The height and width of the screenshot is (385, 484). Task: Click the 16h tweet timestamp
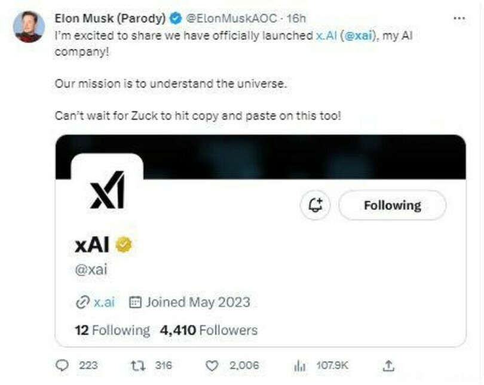296,19
